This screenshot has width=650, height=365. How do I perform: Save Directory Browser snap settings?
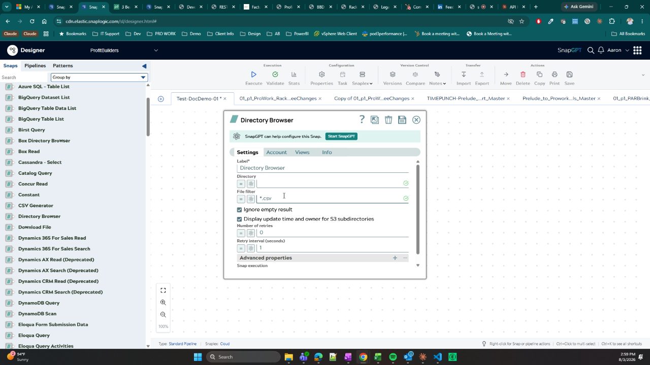[402, 120]
